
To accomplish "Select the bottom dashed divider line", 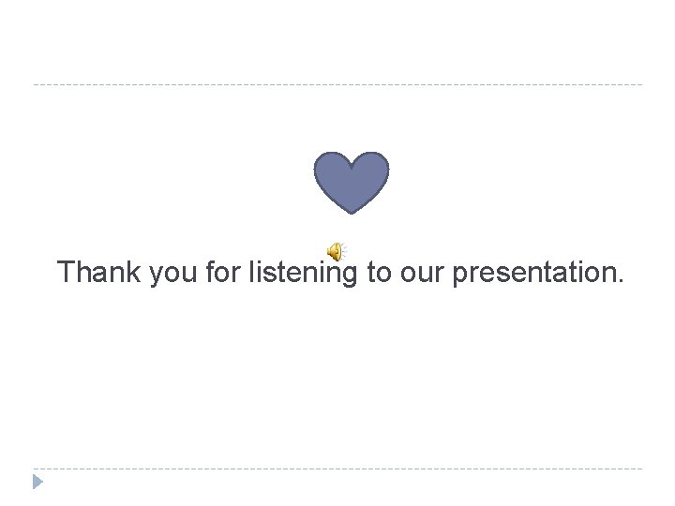I will point(337,469).
